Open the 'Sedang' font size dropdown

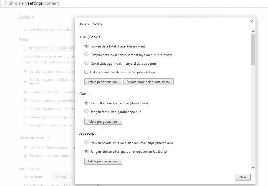[x=64, y=177]
